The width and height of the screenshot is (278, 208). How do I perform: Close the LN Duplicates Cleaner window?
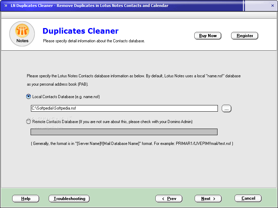pos(272,6)
